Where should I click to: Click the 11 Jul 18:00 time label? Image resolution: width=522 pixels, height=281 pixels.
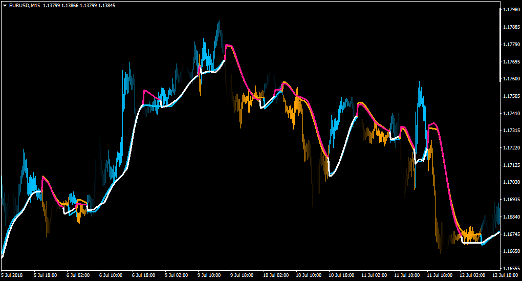point(440,275)
